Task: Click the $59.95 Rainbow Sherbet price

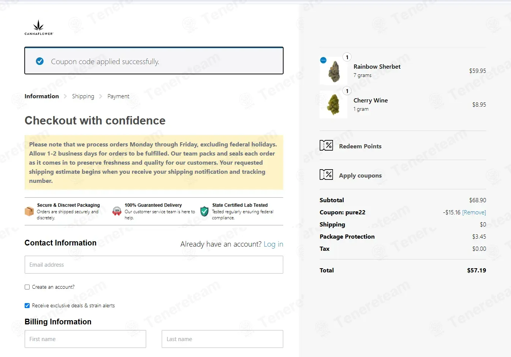Action: [x=478, y=71]
